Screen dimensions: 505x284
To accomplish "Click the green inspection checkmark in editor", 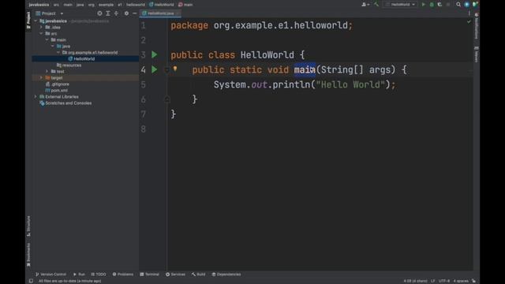I will [x=469, y=21].
